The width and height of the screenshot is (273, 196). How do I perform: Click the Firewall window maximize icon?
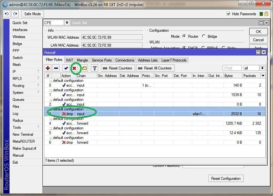258,52
